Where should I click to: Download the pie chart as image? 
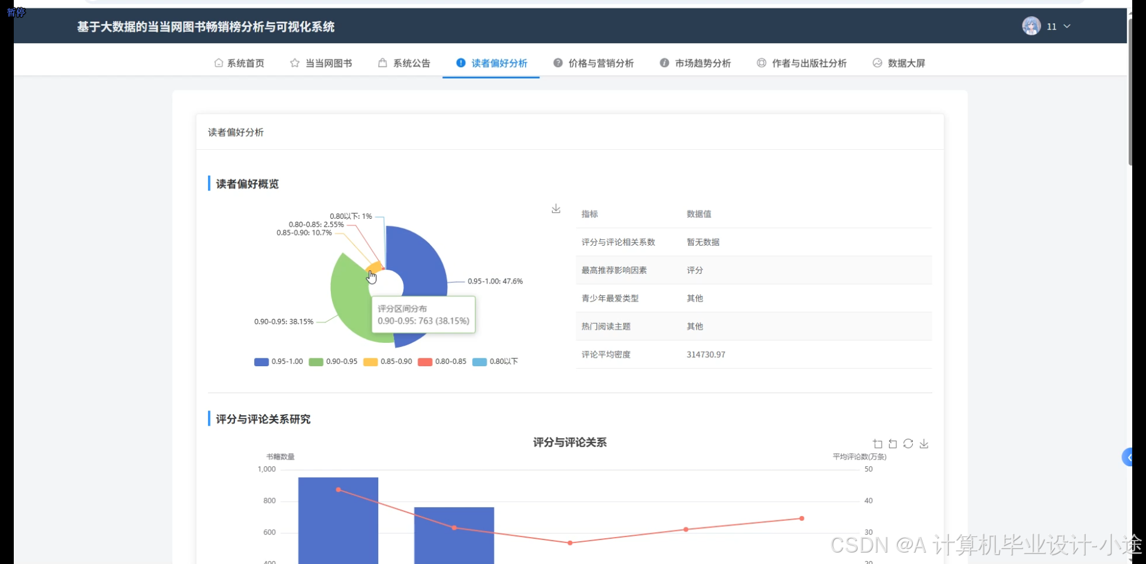tap(556, 209)
